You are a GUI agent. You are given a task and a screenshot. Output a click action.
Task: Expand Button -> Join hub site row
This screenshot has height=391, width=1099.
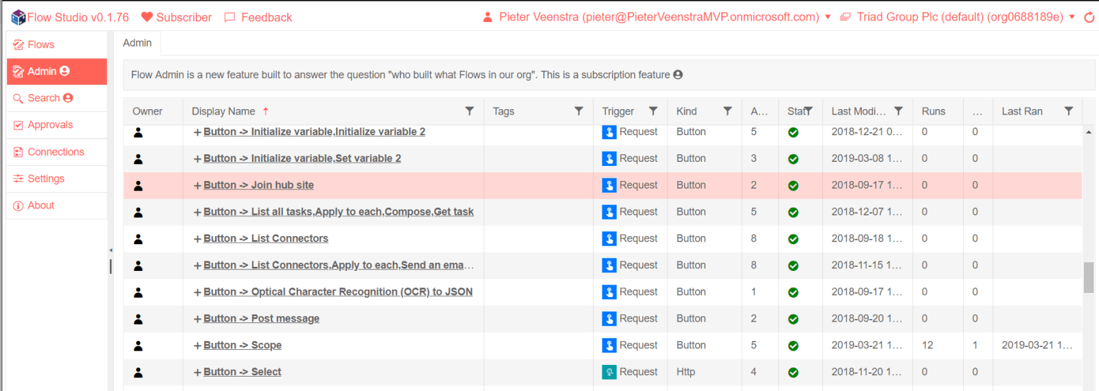198,185
